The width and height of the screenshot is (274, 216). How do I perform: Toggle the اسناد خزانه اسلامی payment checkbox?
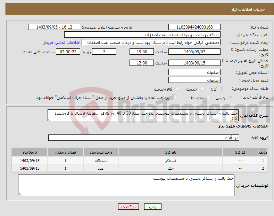(174, 97)
